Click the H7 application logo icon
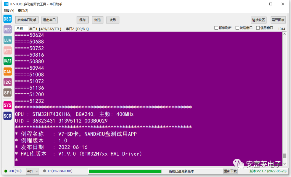This screenshot has height=177, width=291. (6, 4)
